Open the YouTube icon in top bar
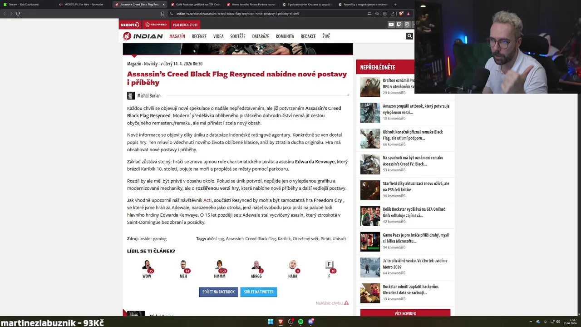This screenshot has height=327, width=581. click(x=391, y=25)
